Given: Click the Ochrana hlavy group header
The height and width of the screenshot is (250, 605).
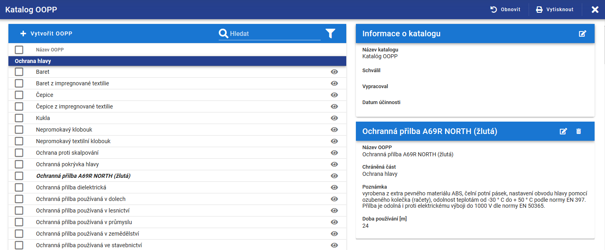Looking at the screenshot, I should [x=177, y=61].
